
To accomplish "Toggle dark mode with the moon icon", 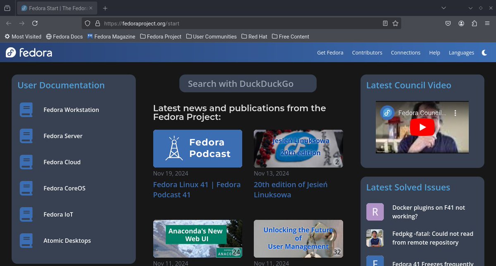I will tap(484, 52).
